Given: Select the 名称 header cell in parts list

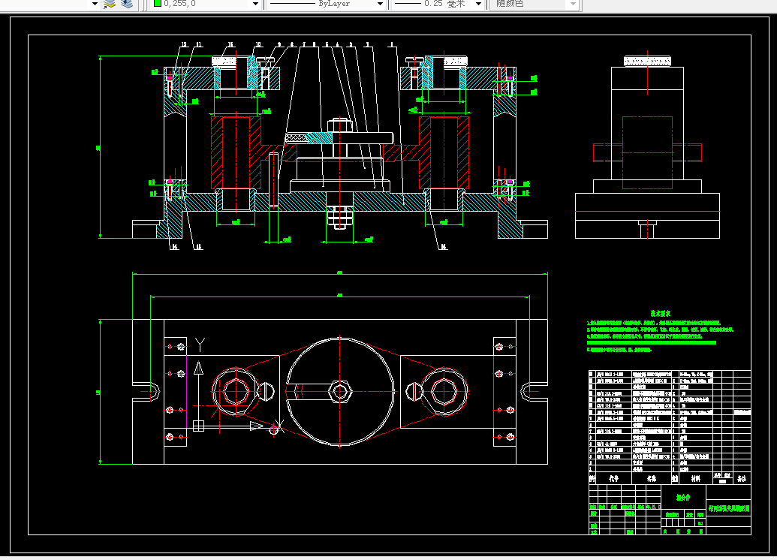Looking at the screenshot, I should [x=651, y=478].
